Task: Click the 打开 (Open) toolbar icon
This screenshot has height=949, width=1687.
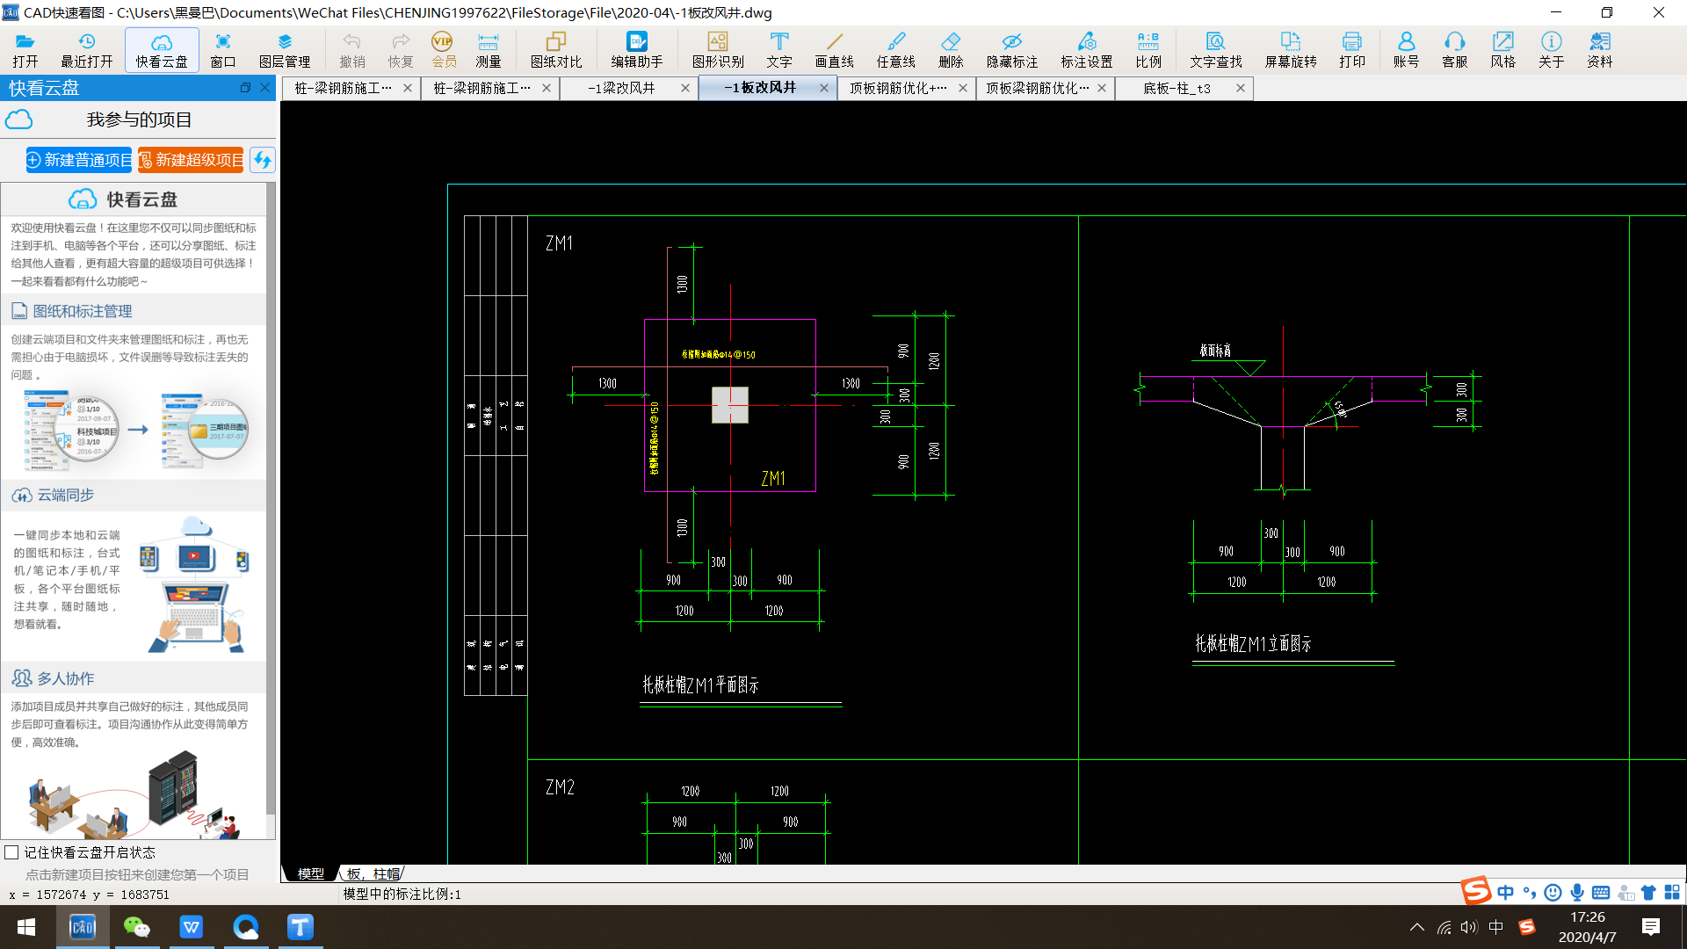Action: pyautogui.click(x=25, y=50)
